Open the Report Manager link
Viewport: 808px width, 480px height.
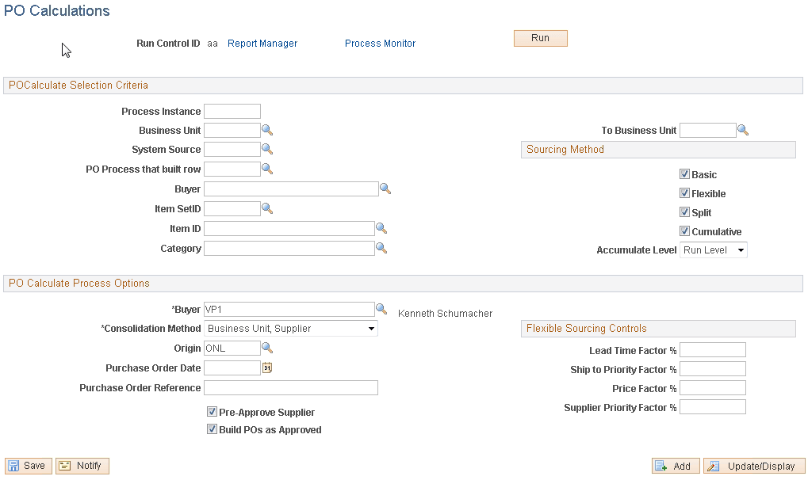click(262, 44)
